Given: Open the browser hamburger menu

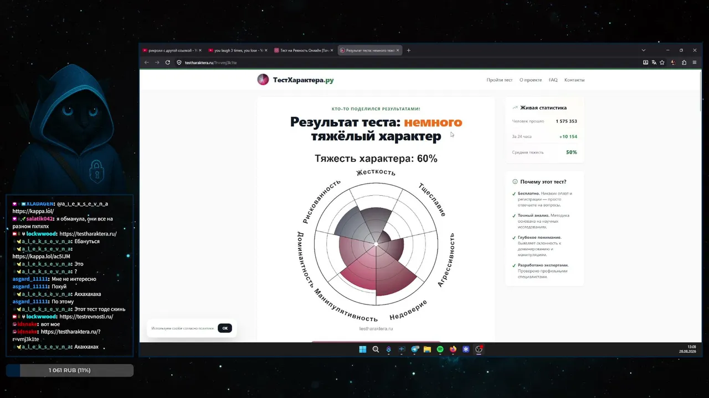Looking at the screenshot, I should (x=695, y=62).
